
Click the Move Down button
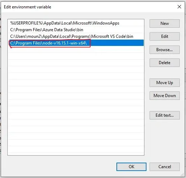165,96
